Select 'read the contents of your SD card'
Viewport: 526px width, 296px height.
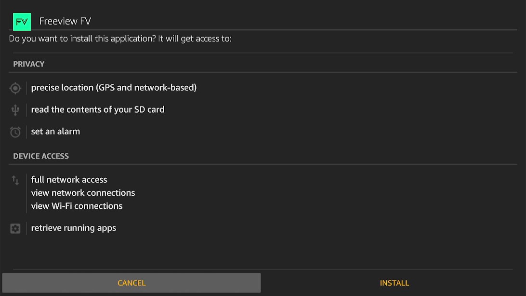(x=98, y=110)
